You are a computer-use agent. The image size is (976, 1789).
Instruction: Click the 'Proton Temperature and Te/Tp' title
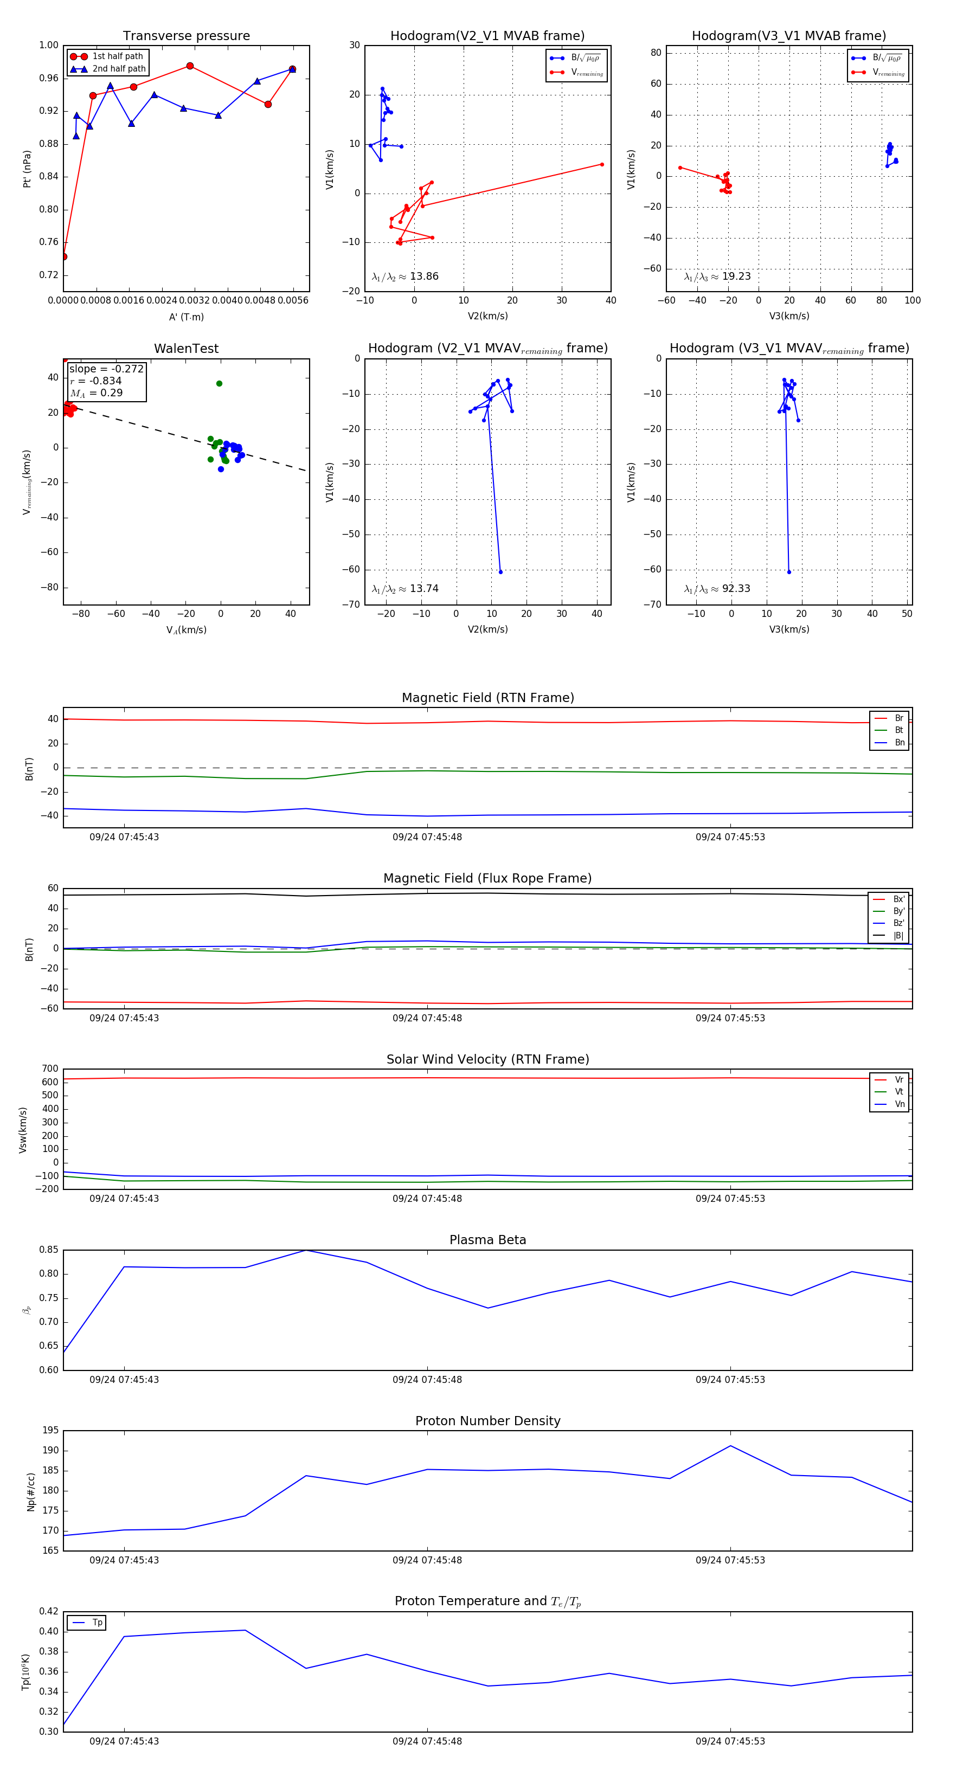click(487, 1601)
